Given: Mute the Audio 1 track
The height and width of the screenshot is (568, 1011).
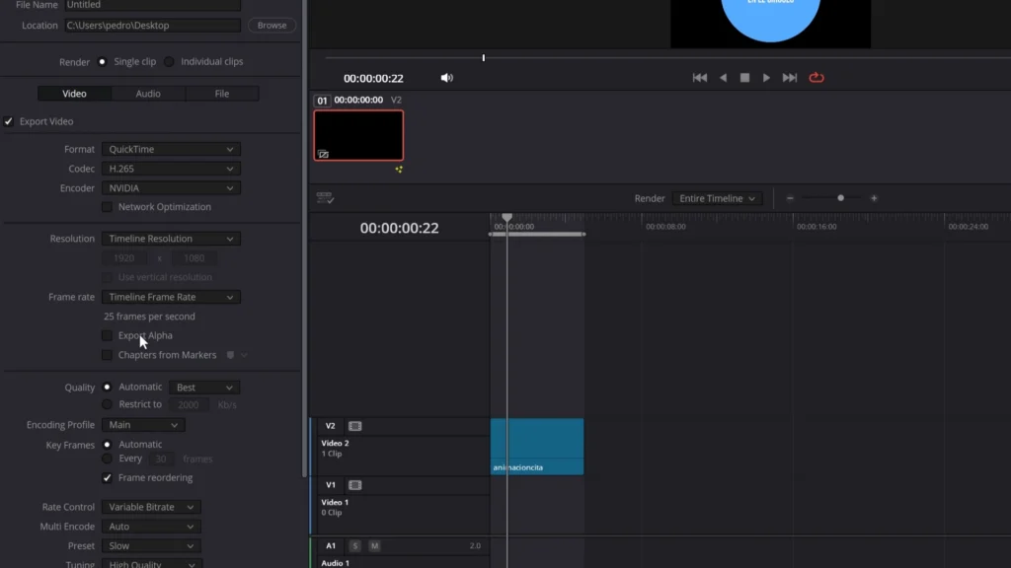Looking at the screenshot, I should [x=374, y=546].
